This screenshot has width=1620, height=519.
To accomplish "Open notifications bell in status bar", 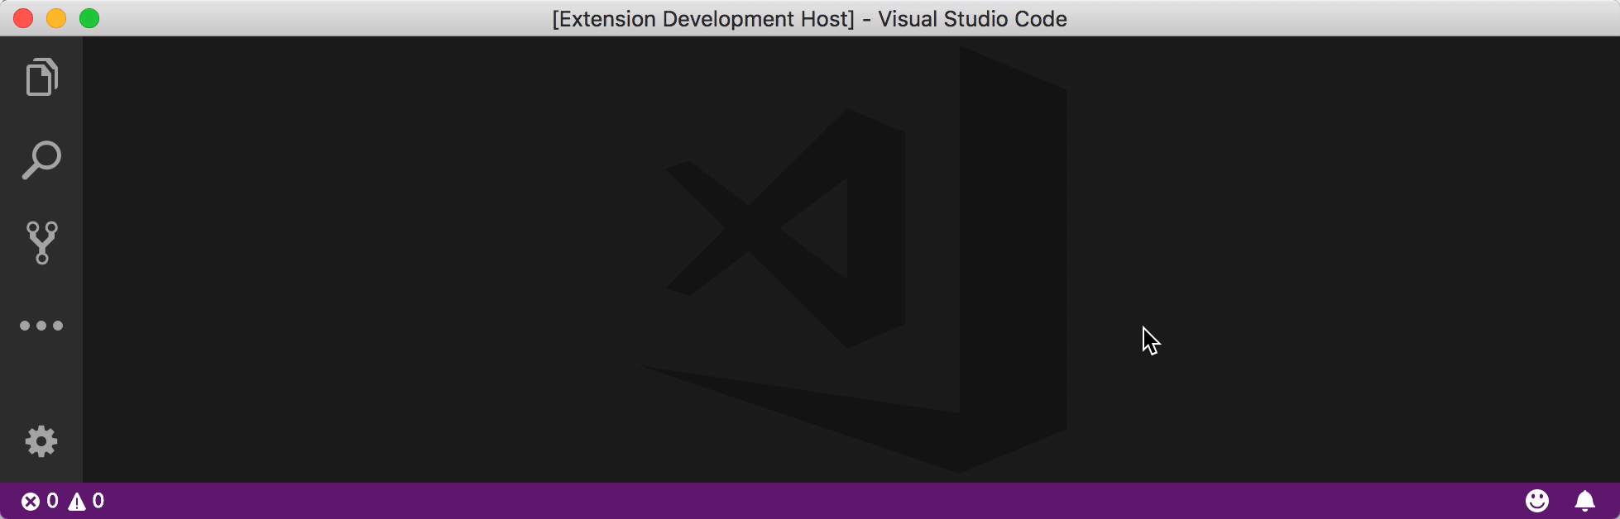I will pos(1584,501).
